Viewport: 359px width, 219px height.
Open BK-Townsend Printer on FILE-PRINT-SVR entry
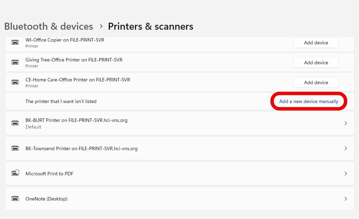[x=180, y=148]
